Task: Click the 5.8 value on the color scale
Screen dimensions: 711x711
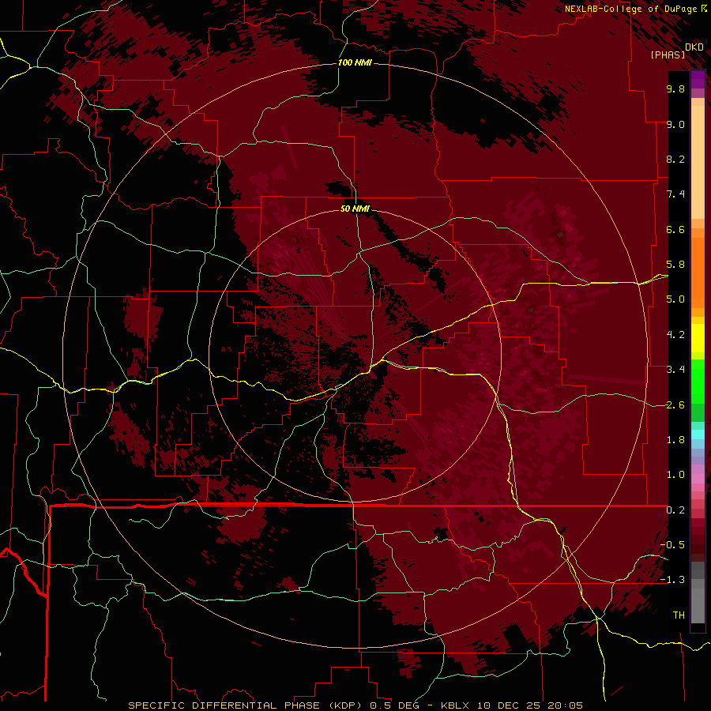Action: (x=675, y=265)
